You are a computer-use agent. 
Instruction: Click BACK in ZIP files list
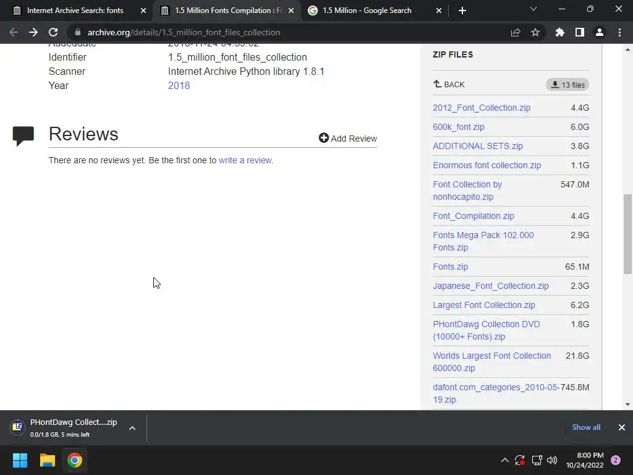[449, 84]
